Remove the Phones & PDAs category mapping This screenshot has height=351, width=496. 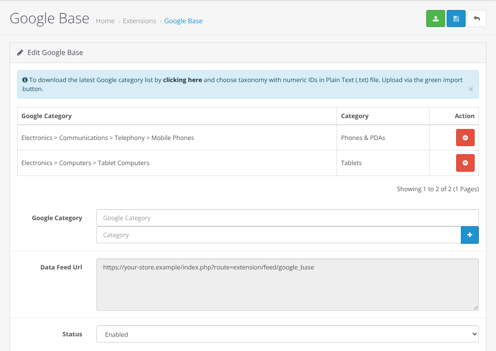click(x=465, y=138)
